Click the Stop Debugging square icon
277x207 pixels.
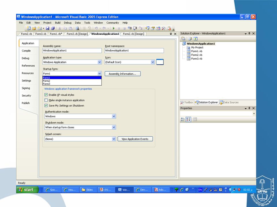pos(124,28)
